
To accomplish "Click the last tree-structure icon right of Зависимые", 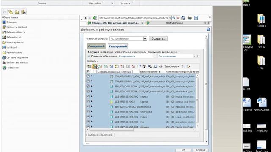I will pyautogui.click(x=188, y=66).
